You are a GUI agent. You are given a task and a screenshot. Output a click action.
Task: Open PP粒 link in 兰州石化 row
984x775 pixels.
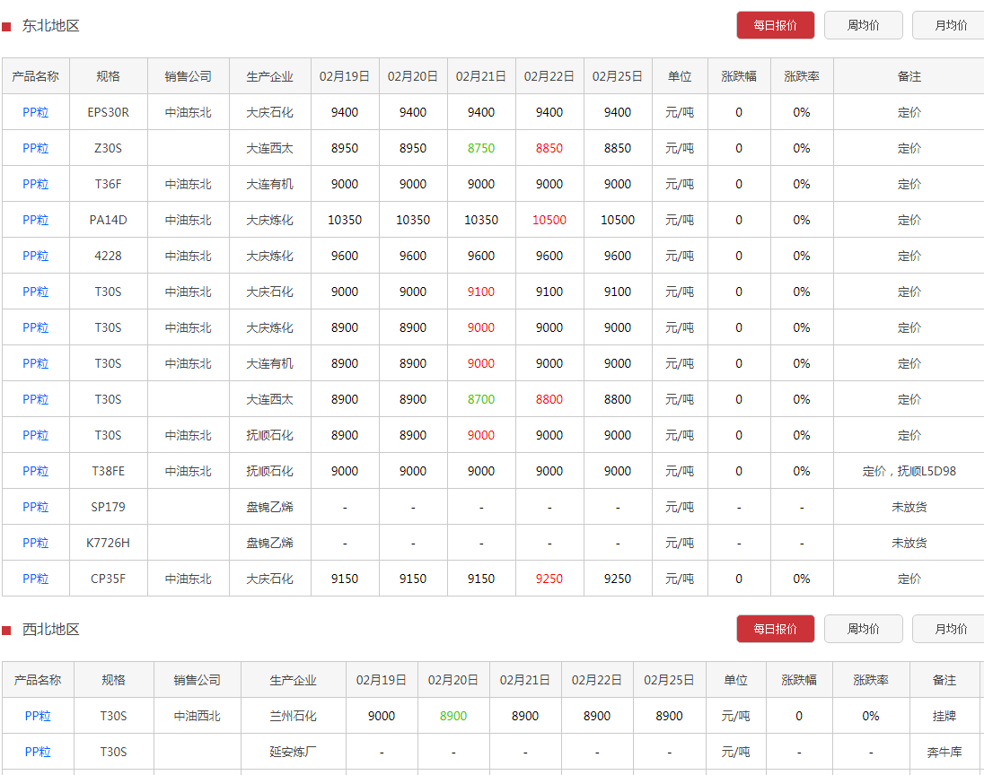(38, 716)
